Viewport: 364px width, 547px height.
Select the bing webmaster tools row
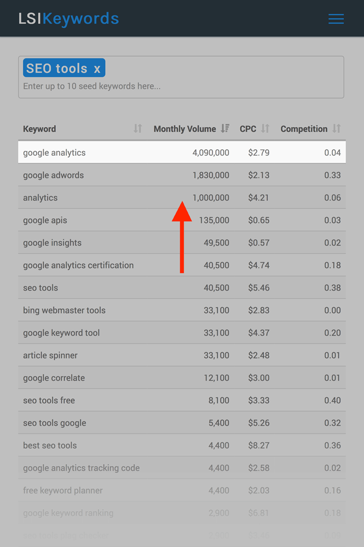click(x=182, y=310)
